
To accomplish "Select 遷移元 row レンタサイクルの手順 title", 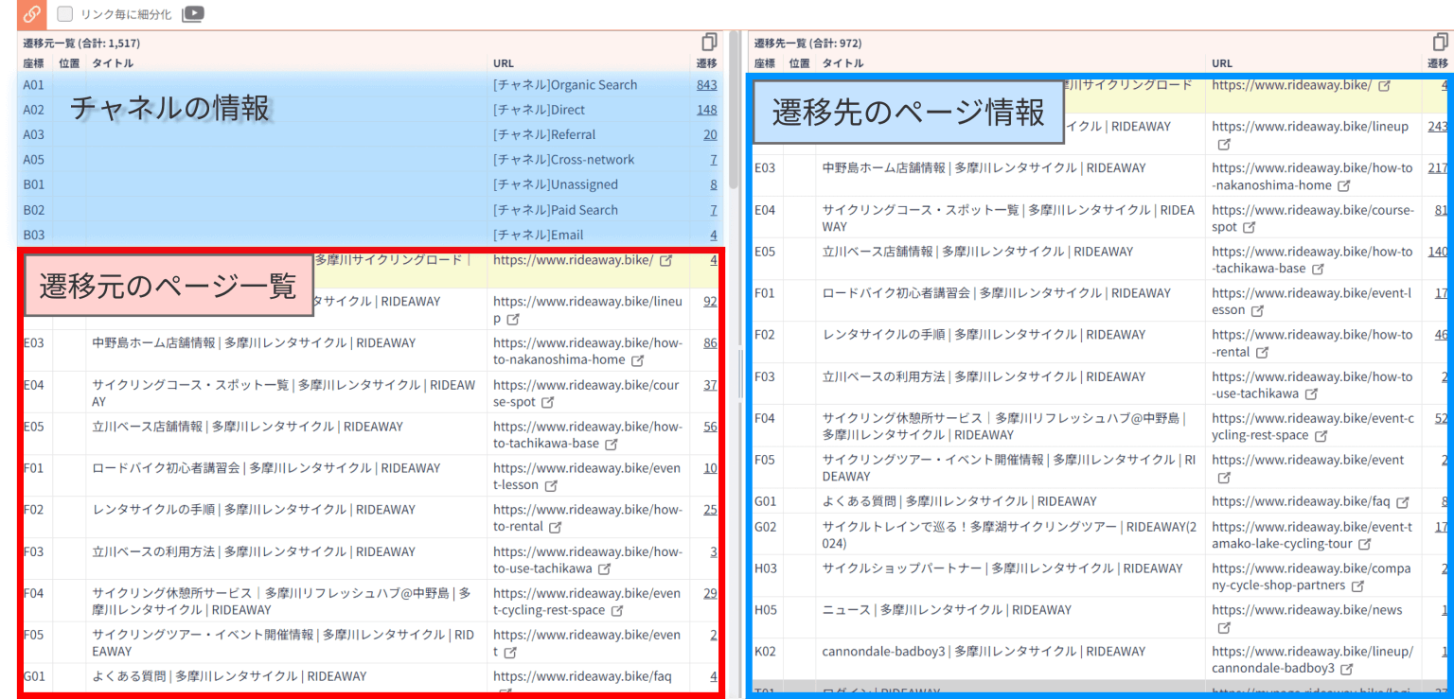I will (254, 510).
